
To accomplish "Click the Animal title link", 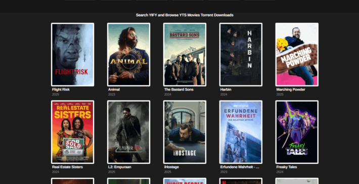I will (x=114, y=89).
